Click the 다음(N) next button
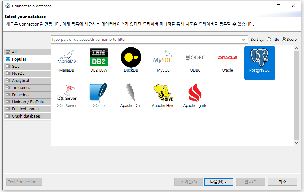Screen dimensions: 304x192 218,182
